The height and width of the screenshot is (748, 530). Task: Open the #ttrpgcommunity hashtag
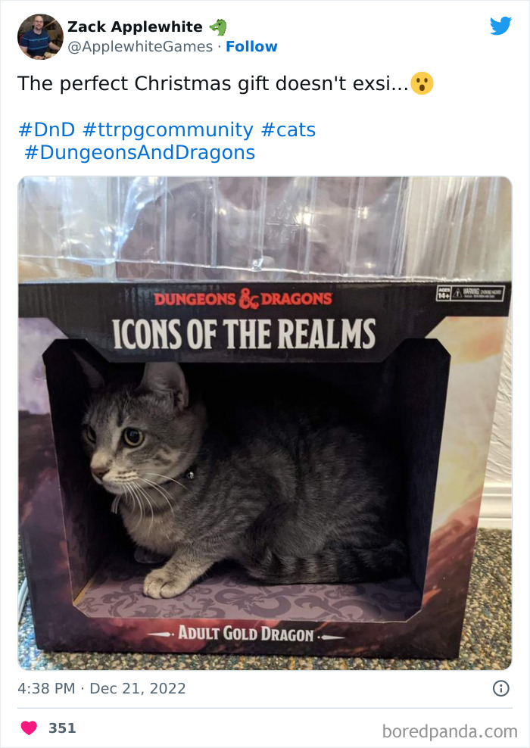(168, 129)
